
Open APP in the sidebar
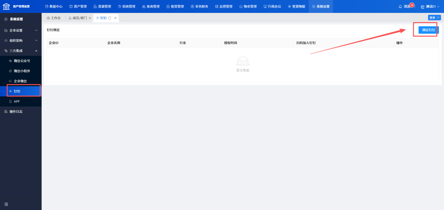click(21, 101)
